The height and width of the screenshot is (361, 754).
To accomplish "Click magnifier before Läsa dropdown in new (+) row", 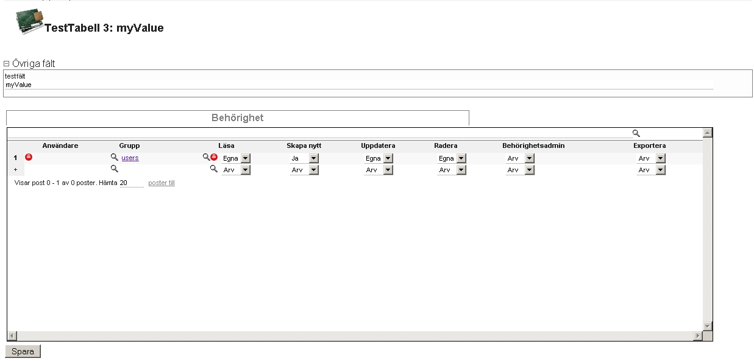I will tap(214, 169).
